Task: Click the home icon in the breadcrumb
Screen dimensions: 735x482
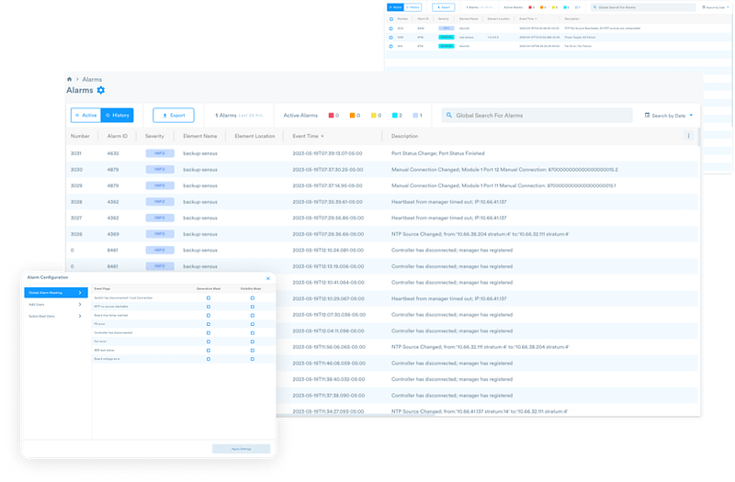Action: point(68,80)
